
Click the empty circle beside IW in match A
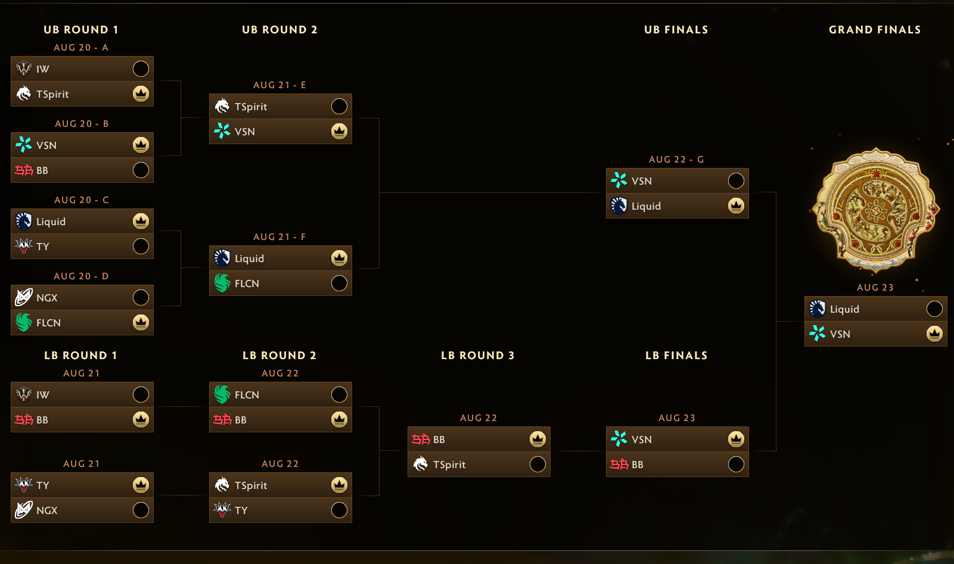[x=141, y=69]
